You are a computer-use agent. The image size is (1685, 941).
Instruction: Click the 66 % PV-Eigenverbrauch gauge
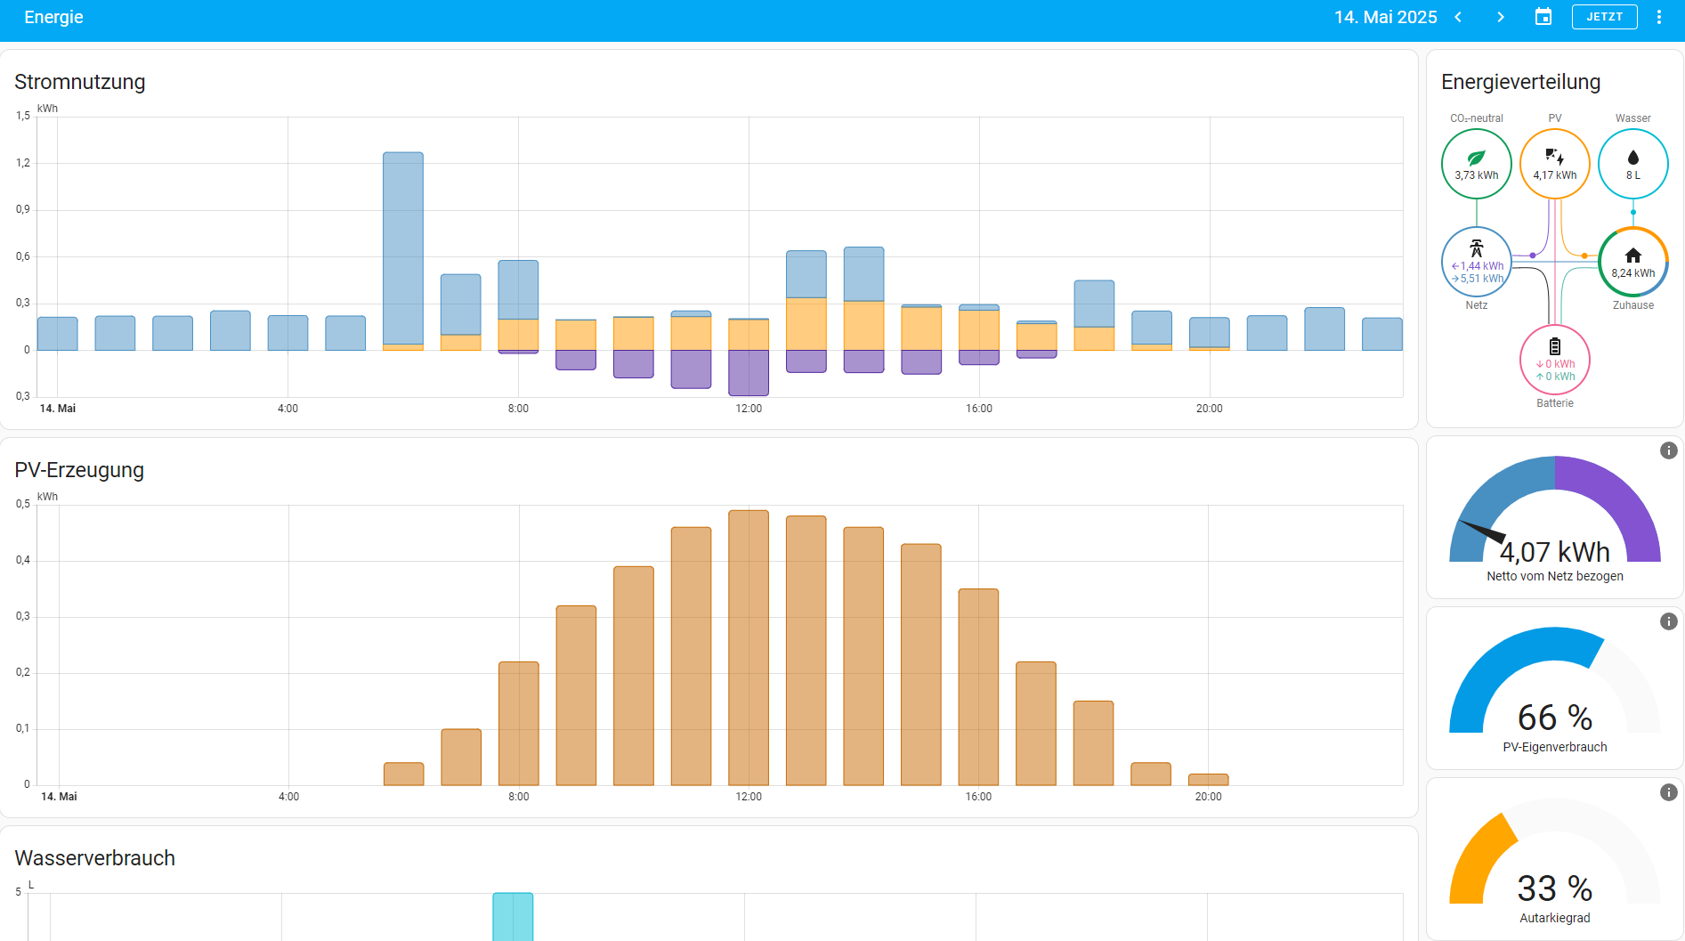click(x=1554, y=690)
